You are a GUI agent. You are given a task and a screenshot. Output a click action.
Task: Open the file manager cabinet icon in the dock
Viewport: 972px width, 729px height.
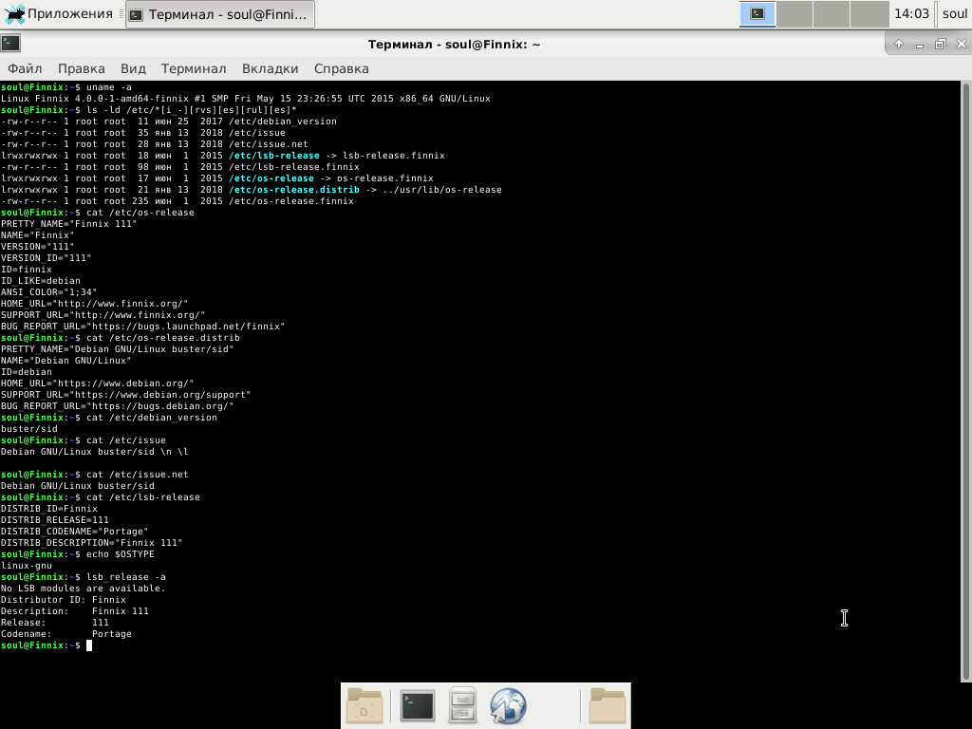coord(462,705)
